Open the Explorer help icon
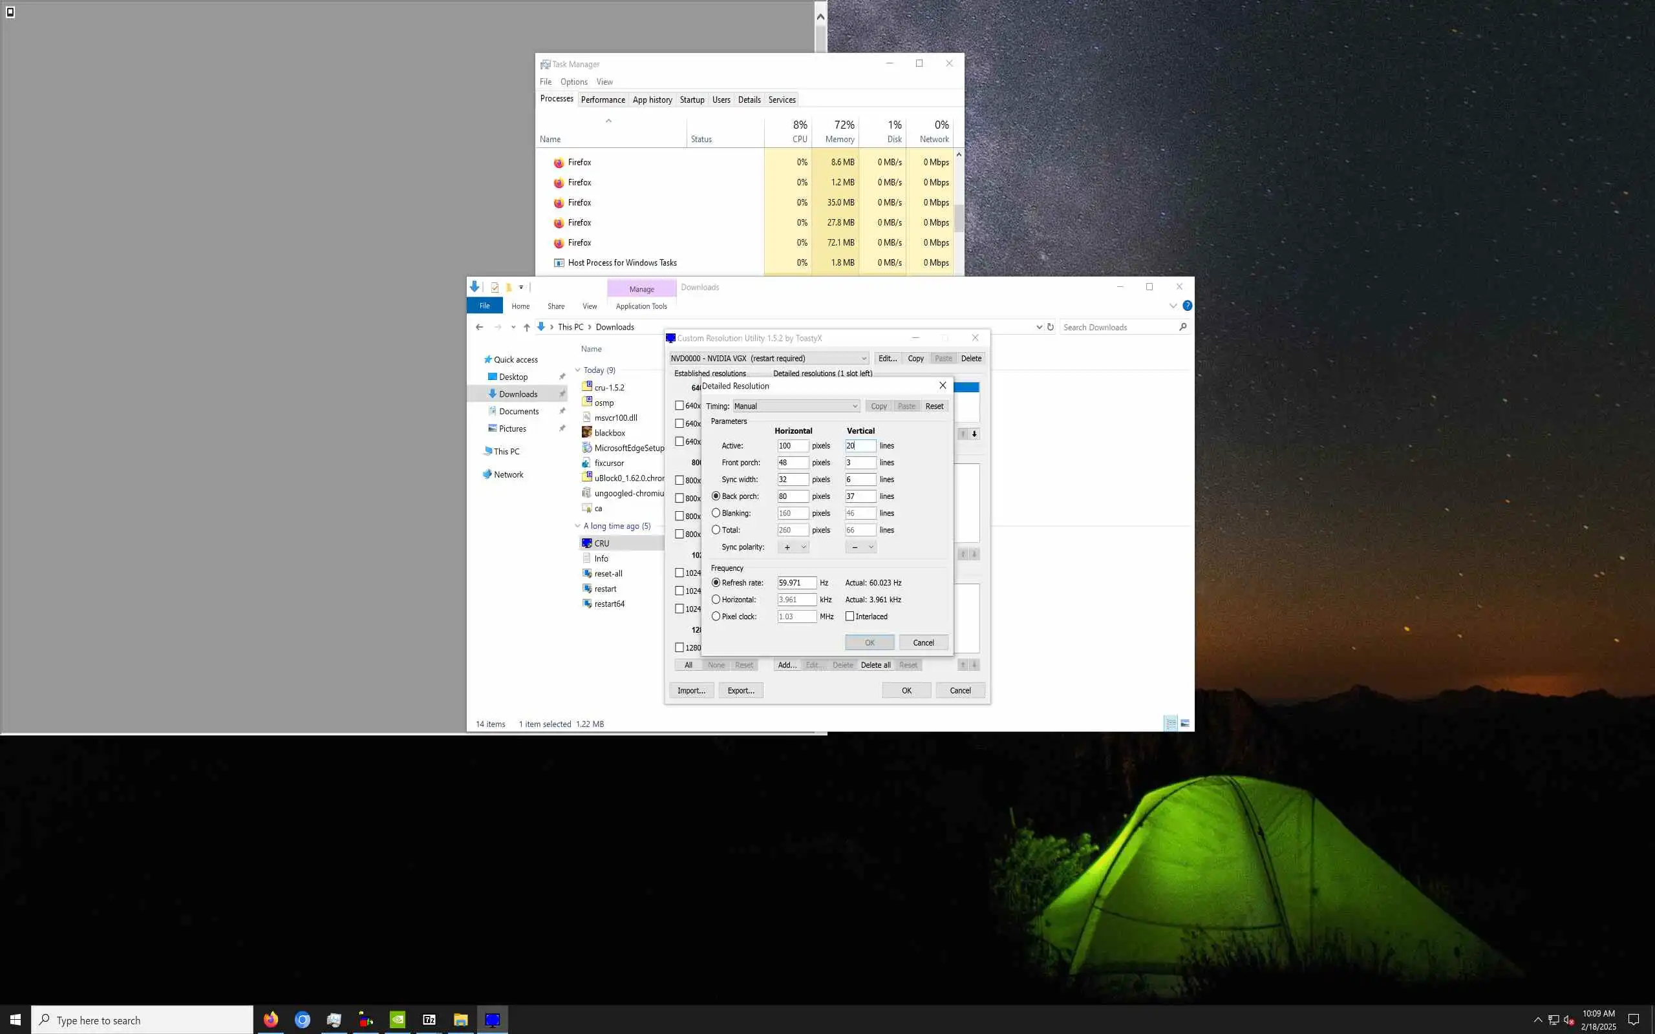The width and height of the screenshot is (1655, 1034). pyautogui.click(x=1187, y=306)
